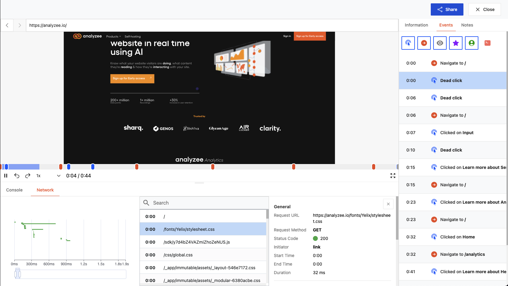
Task: Close the session replay window
Action: pyautogui.click(x=484, y=9)
